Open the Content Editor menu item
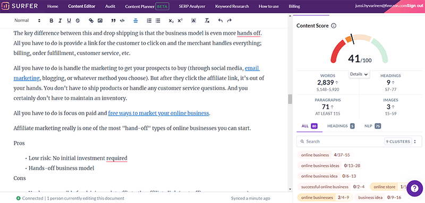This screenshot has height=203, width=425. click(x=82, y=6)
